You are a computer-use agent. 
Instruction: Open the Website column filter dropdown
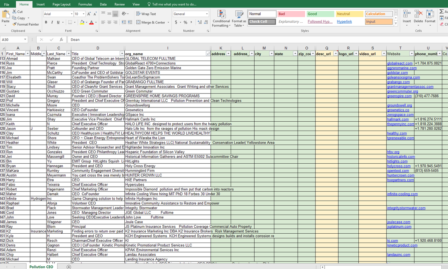[x=411, y=54]
